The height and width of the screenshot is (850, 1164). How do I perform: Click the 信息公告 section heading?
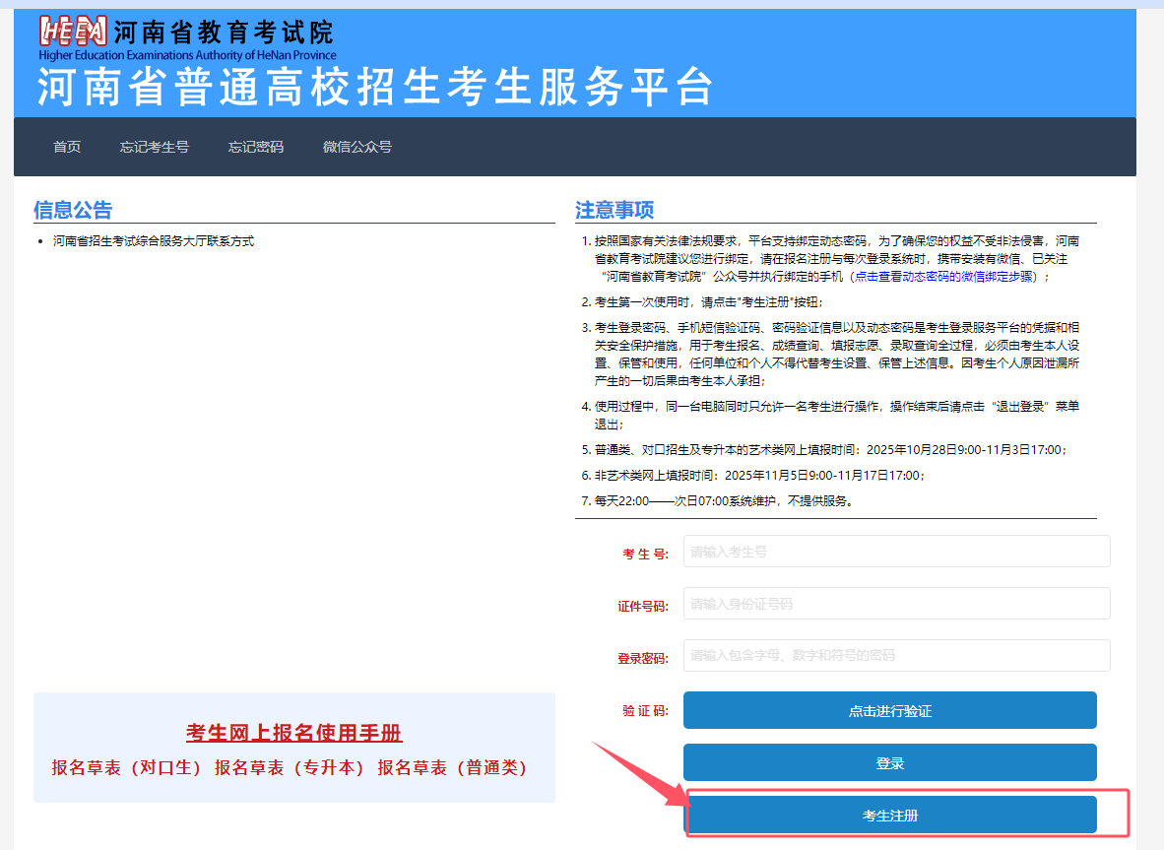(73, 210)
